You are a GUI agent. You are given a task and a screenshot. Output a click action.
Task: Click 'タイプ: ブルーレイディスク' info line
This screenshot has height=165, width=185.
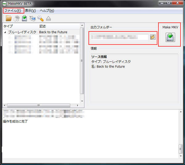(111, 62)
